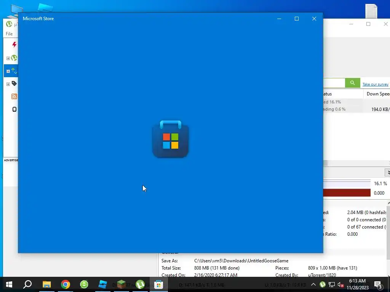Click the Save As path C:\Users\vm5\Downloads\UntitledGooseGame
390x292 pixels.
(x=241, y=261)
